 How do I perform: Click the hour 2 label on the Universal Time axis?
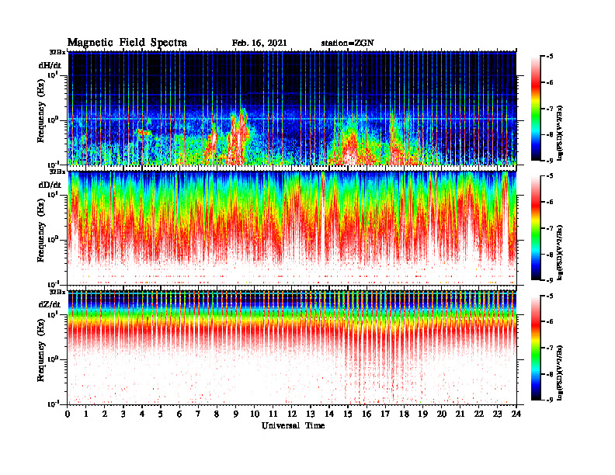(x=105, y=414)
